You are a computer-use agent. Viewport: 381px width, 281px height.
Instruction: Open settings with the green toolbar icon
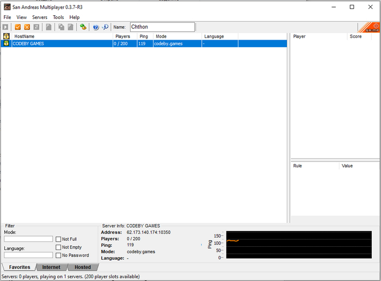pos(83,27)
